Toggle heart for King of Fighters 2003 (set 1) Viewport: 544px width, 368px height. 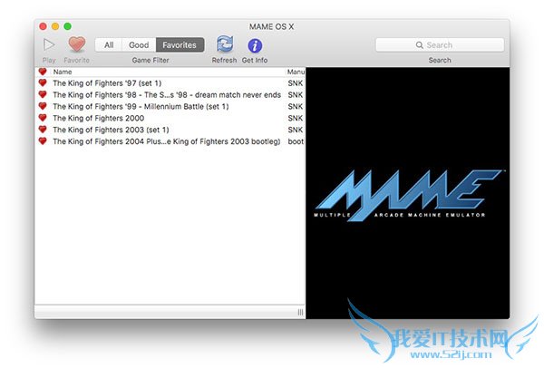click(x=43, y=130)
